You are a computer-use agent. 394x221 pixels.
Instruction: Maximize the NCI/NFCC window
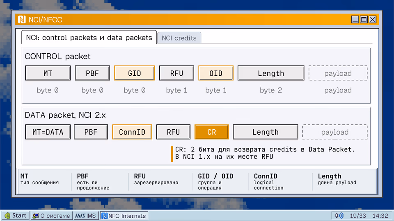point(364,20)
